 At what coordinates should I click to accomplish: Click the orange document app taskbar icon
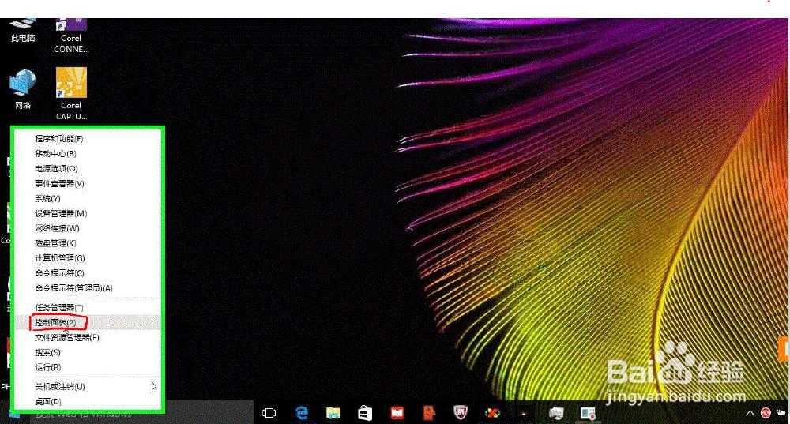429,413
